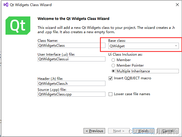Click the Finish button
182x137 pixels.
(x=143, y=131)
